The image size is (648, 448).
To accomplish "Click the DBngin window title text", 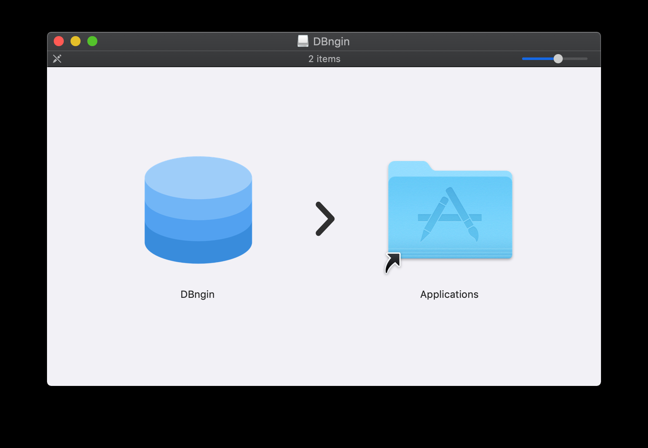I will pos(332,42).
